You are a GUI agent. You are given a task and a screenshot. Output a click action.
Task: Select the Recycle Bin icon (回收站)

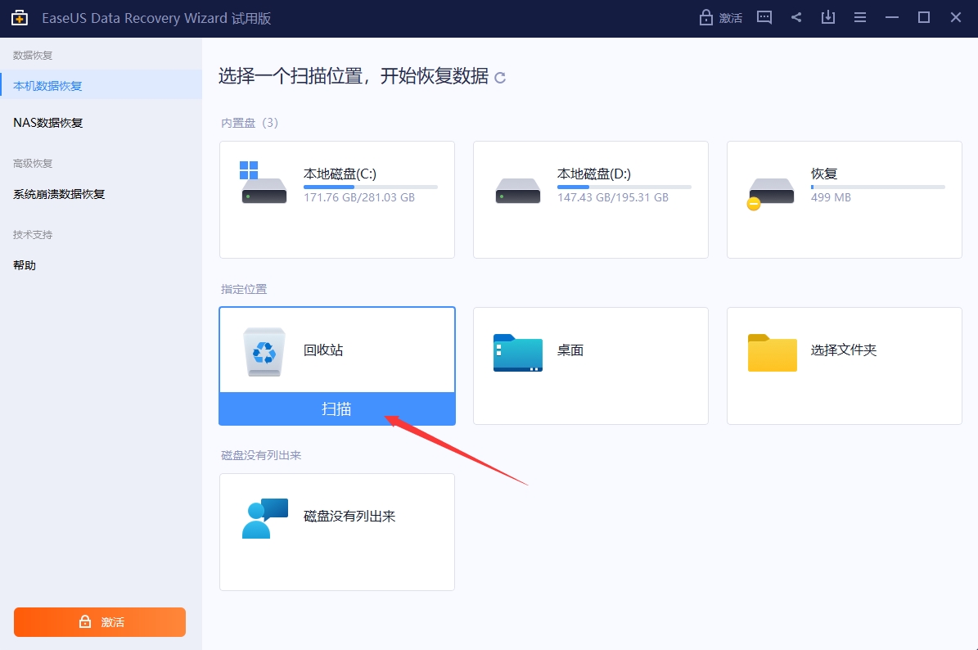[265, 352]
